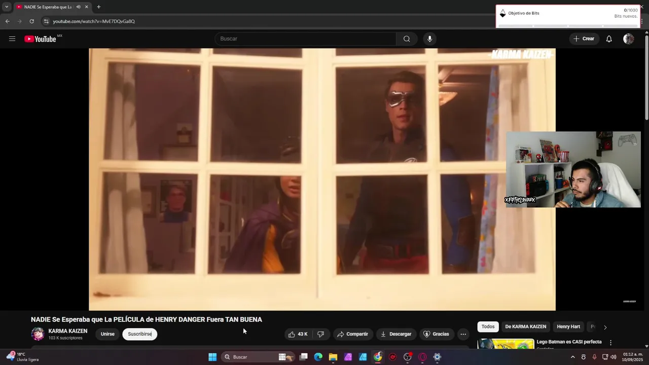Click the video title text
649x365 pixels.
pyautogui.click(x=147, y=319)
